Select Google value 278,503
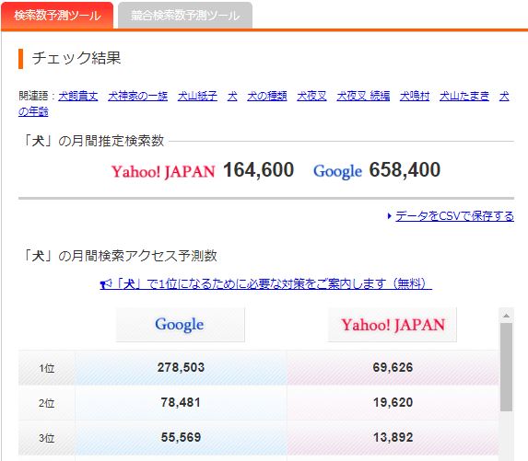 [x=181, y=367]
